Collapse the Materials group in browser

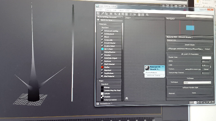coord(98,24)
